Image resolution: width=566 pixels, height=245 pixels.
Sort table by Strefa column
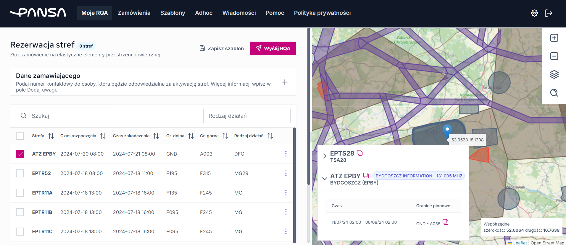click(x=51, y=136)
